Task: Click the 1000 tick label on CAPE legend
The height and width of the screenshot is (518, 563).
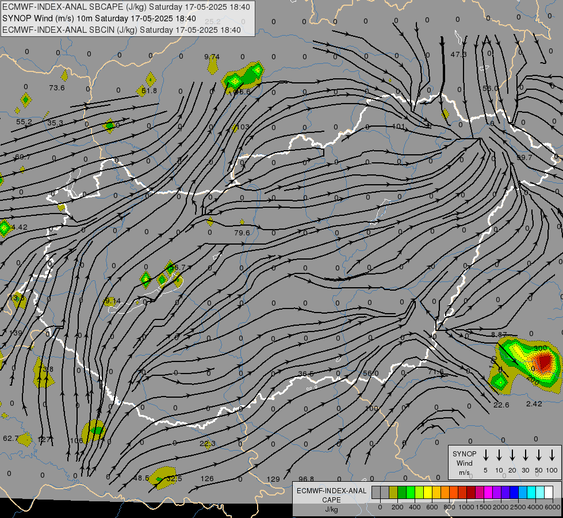Action: [466, 507]
